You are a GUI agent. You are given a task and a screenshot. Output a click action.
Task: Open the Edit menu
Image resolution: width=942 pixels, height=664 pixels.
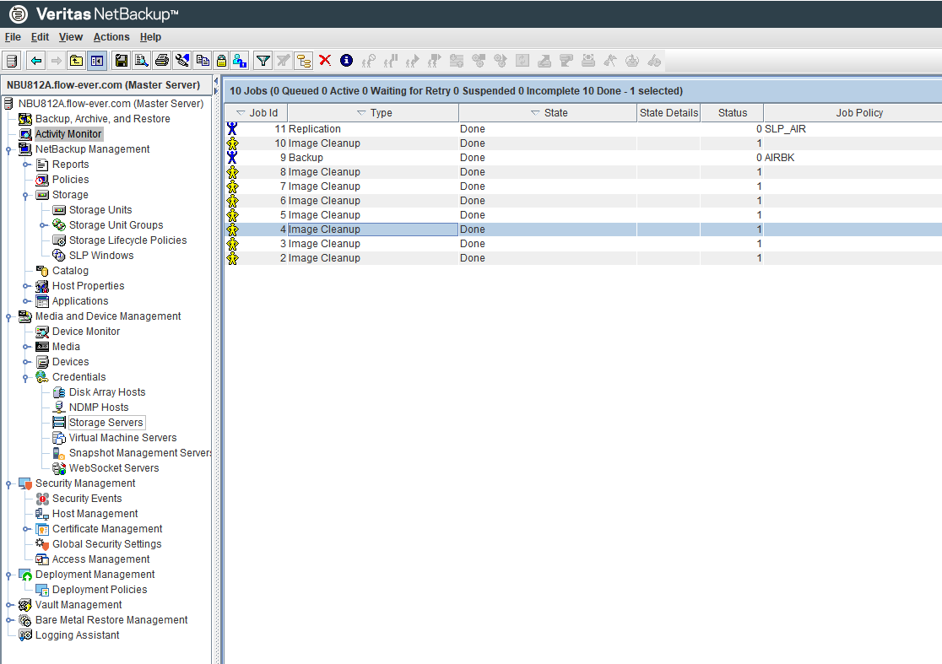pyautogui.click(x=40, y=37)
